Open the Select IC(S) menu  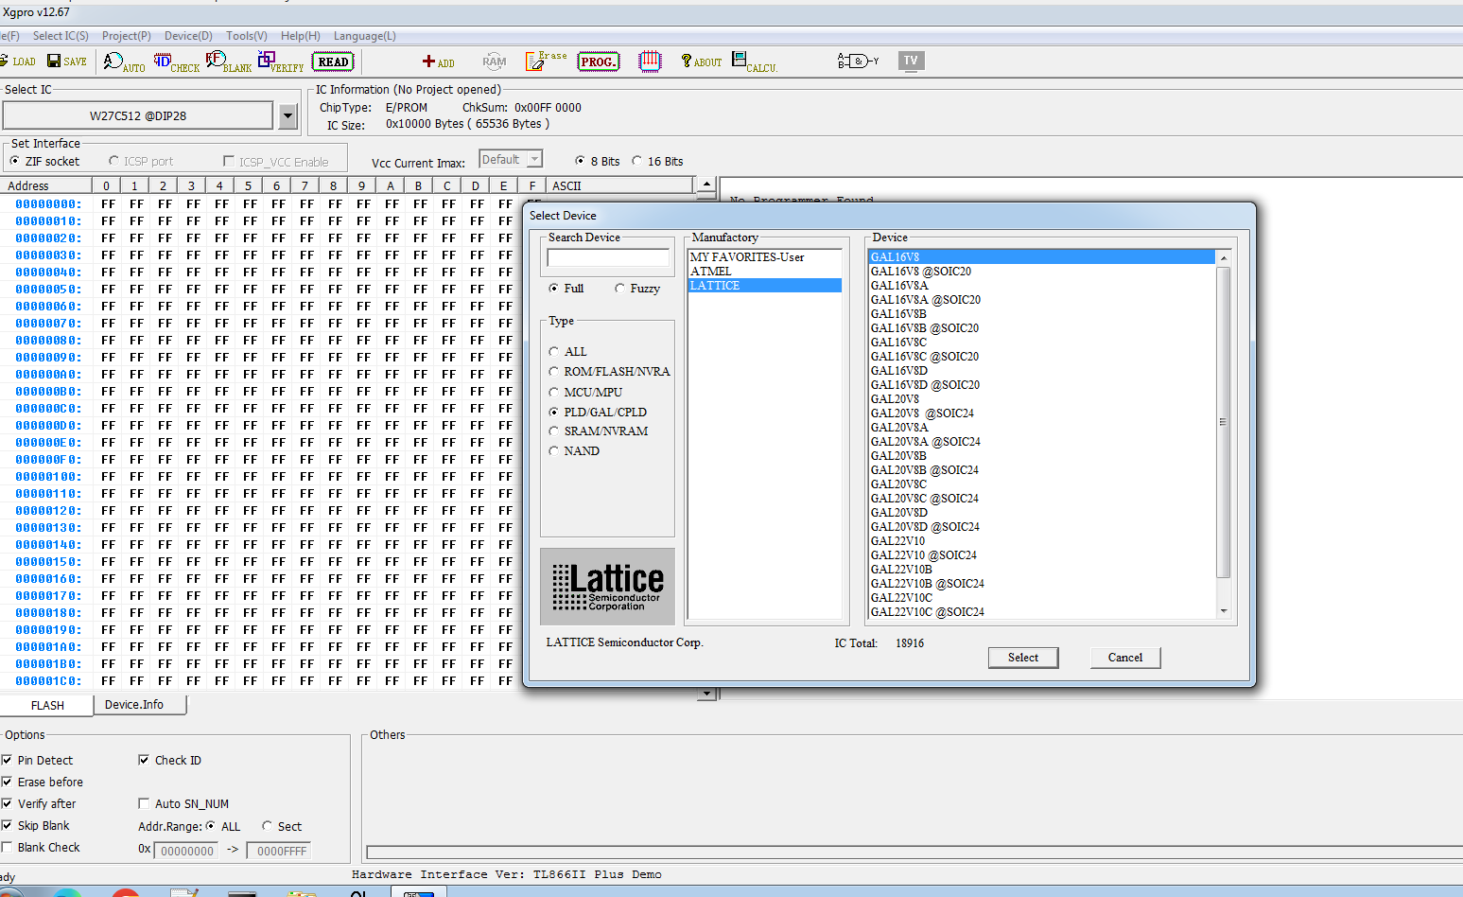[x=61, y=36]
